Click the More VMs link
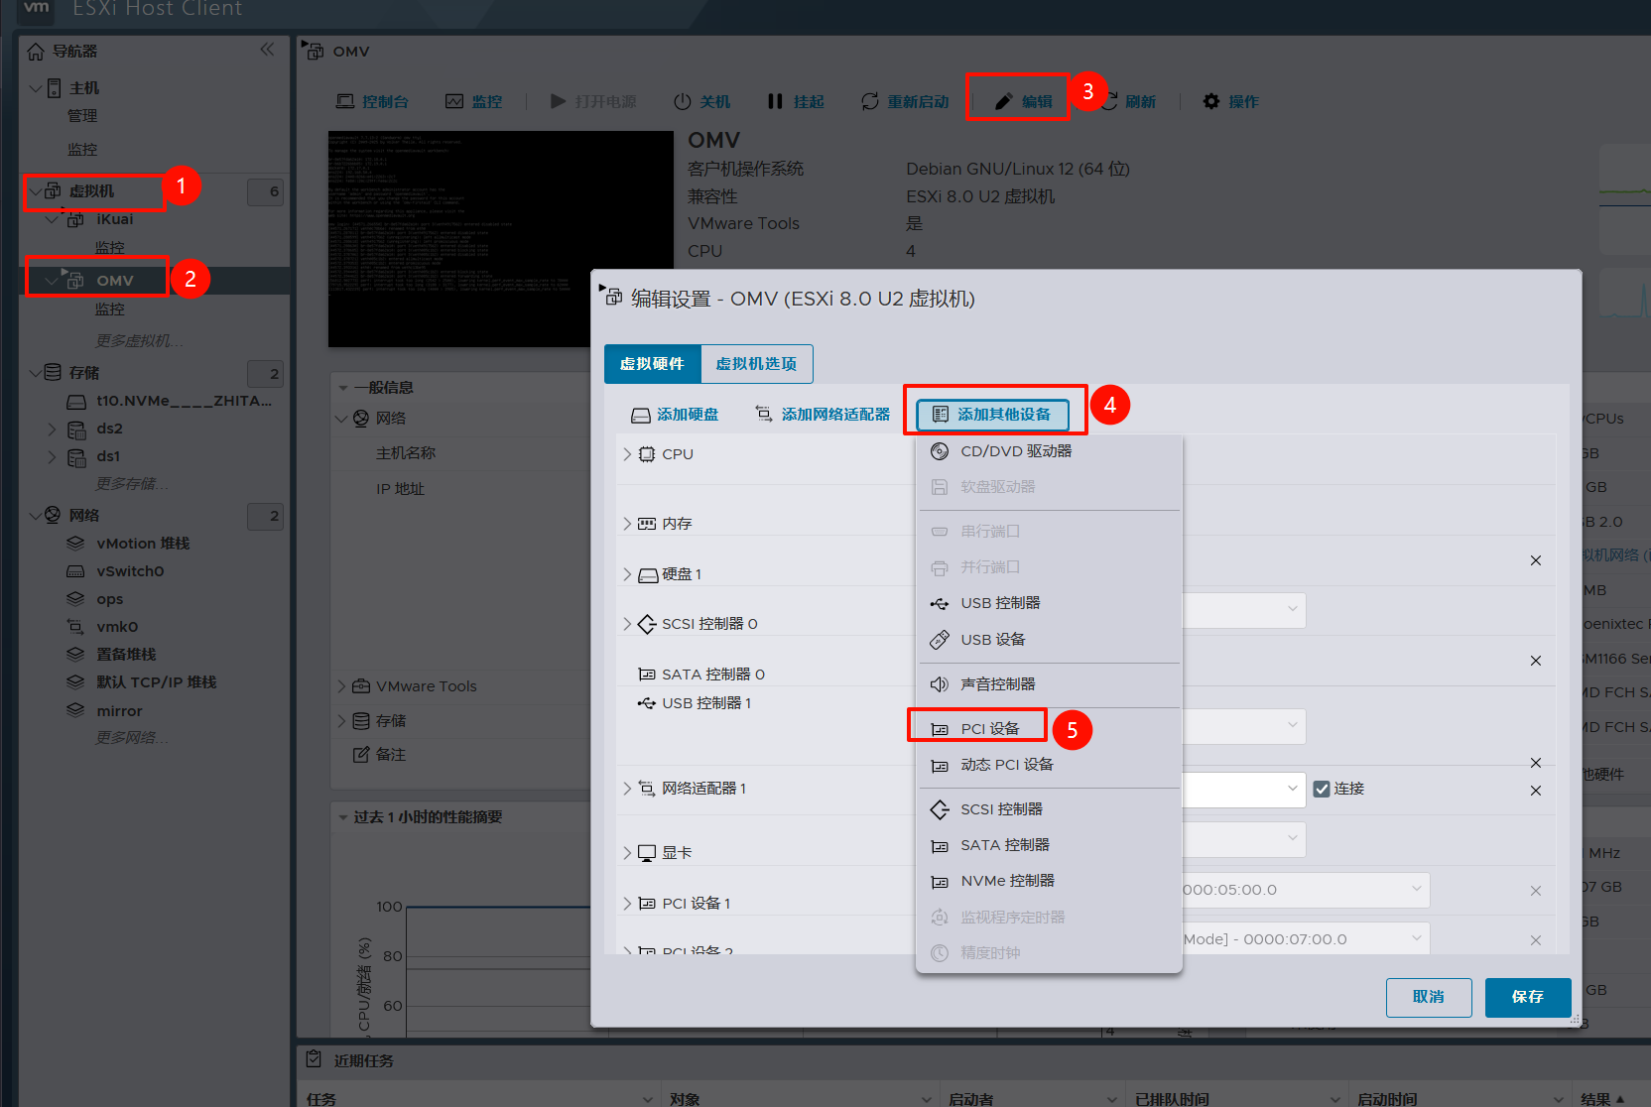Screen dimensions: 1651x1107 [x=139, y=341]
